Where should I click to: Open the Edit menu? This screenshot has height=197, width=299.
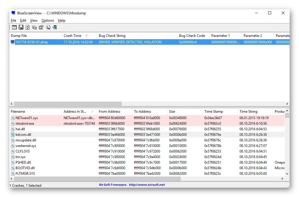[23, 20]
